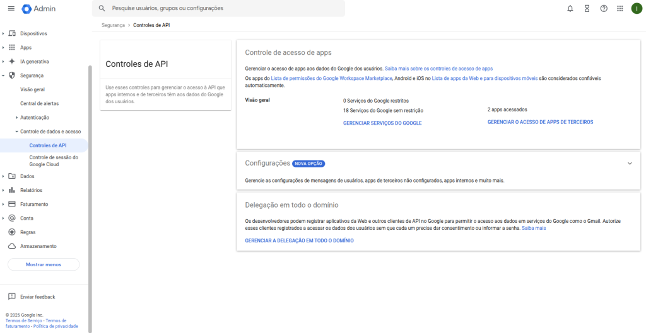Click '0 Serviços do Google restritos'
The width and height of the screenshot is (646, 333).
pyautogui.click(x=376, y=101)
